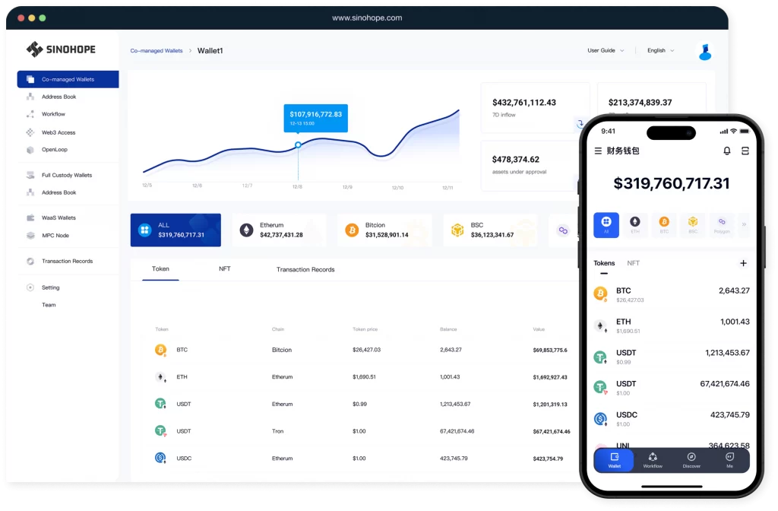Click the SINOHOPE logo
The image size is (778, 511).
[x=61, y=49]
